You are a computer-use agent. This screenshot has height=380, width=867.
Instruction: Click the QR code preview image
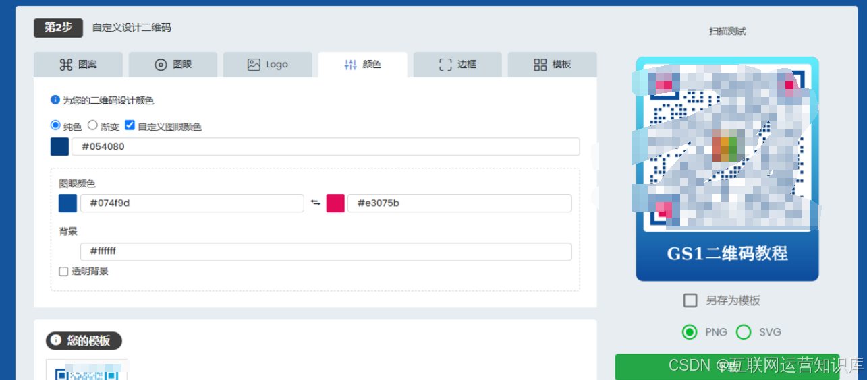tap(727, 168)
